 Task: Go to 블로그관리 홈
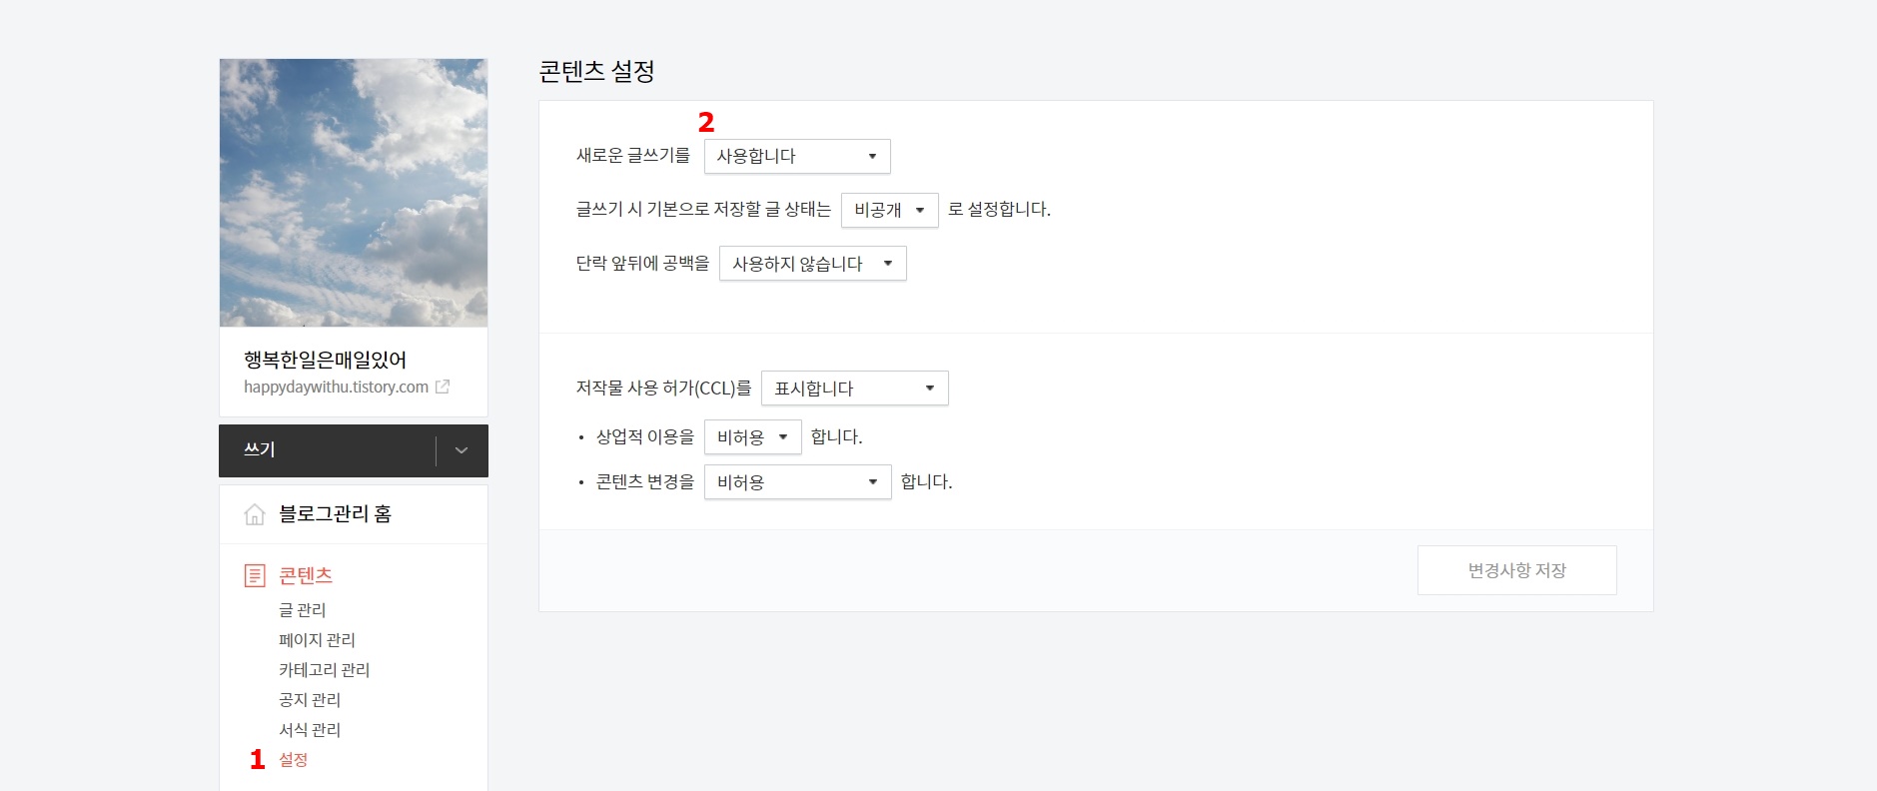point(335,514)
